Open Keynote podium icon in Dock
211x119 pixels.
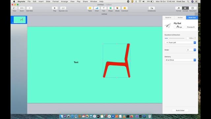[91, 116]
